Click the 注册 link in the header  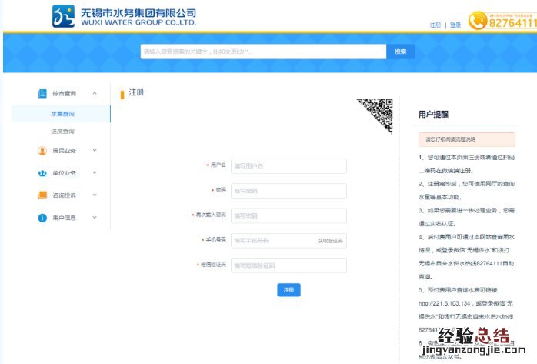435,25
